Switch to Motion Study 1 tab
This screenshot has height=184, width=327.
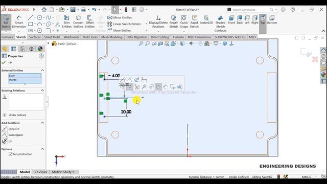(x=63, y=172)
